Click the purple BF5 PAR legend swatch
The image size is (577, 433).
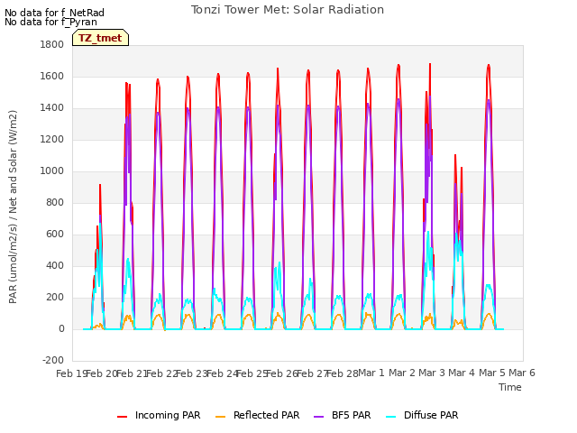click(318, 416)
